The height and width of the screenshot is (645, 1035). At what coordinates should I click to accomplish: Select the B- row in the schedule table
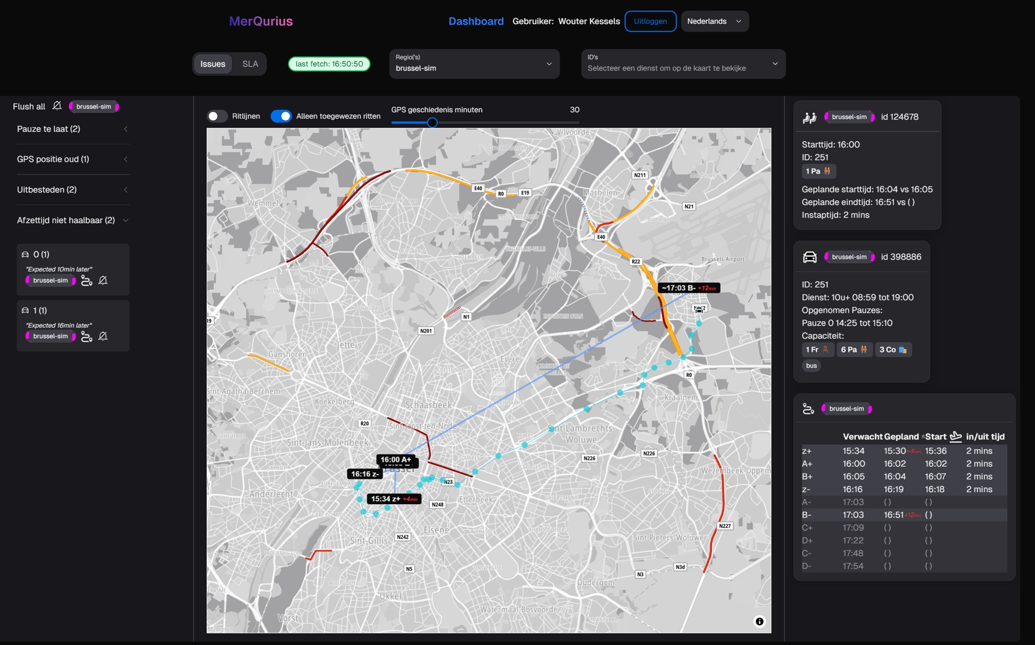[x=904, y=515]
